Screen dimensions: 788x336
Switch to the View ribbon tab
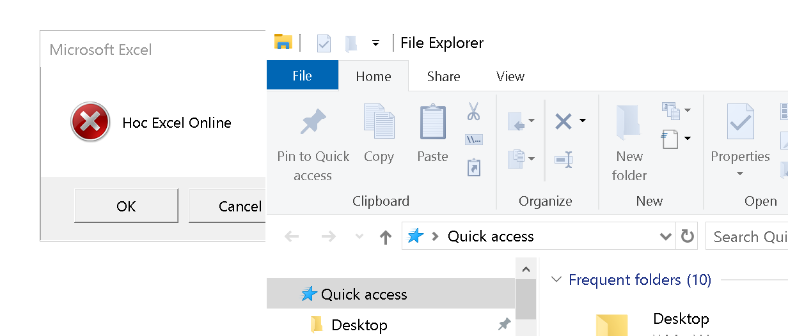pos(510,76)
